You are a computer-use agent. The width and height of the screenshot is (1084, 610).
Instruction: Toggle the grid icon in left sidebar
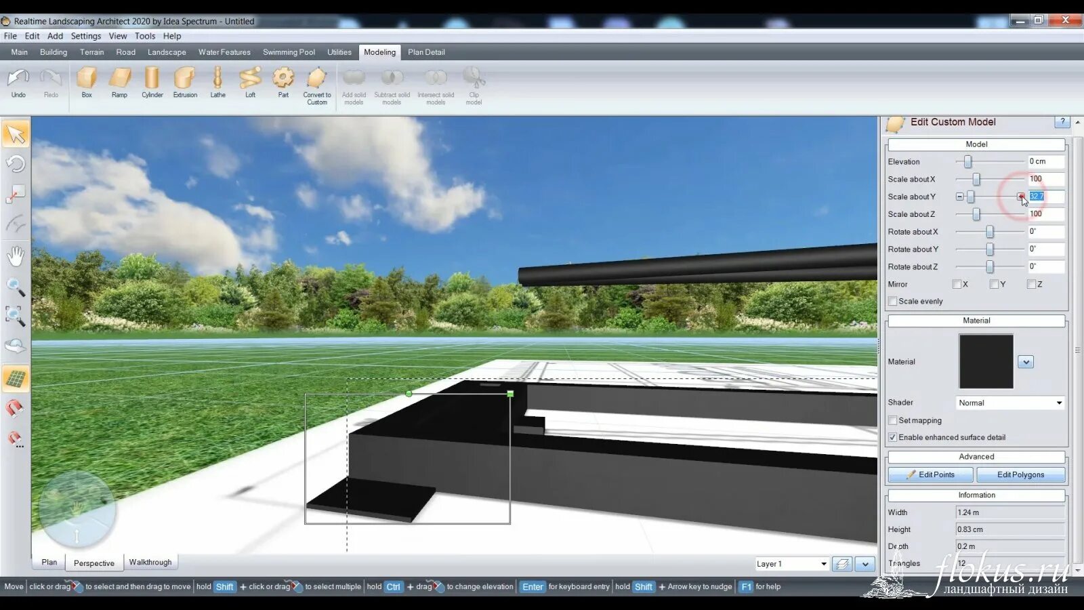[16, 378]
